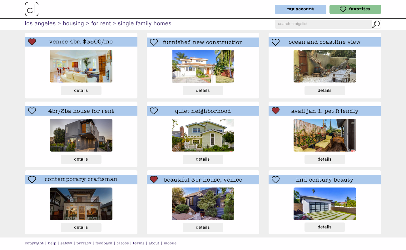Click the furnished new construction title

coord(203,42)
